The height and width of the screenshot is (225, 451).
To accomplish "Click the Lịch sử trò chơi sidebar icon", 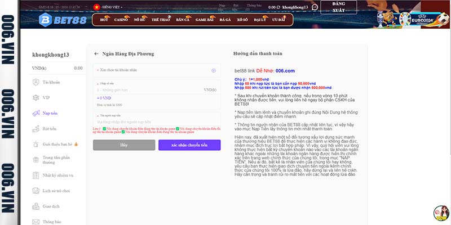I will 36,191.
